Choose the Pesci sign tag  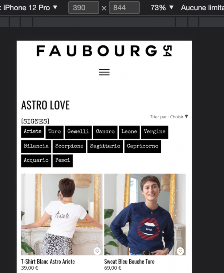pyautogui.click(x=63, y=161)
